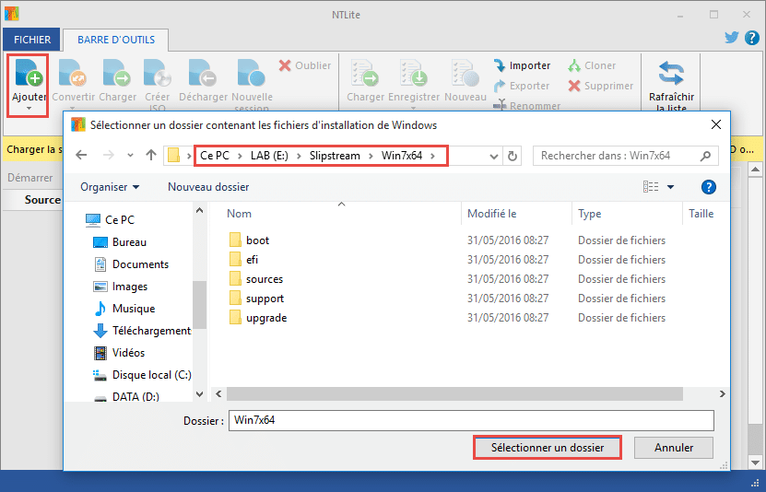Click the Enregistrer preset icon
The height and width of the screenshot is (492, 766).
(414, 73)
